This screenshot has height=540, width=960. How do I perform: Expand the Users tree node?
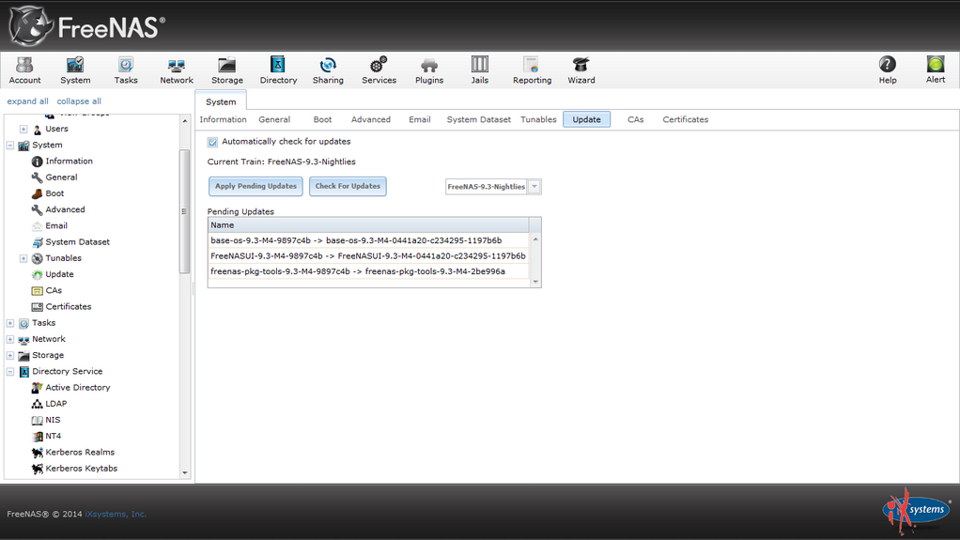23,129
